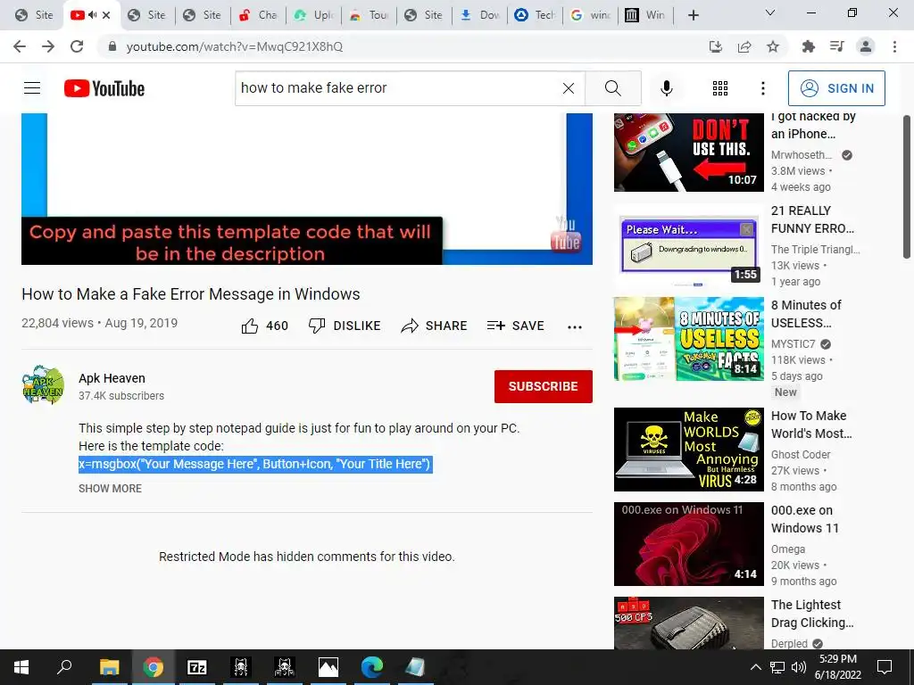914x685 pixels.
Task: Save the video to a playlist
Action: (x=515, y=326)
